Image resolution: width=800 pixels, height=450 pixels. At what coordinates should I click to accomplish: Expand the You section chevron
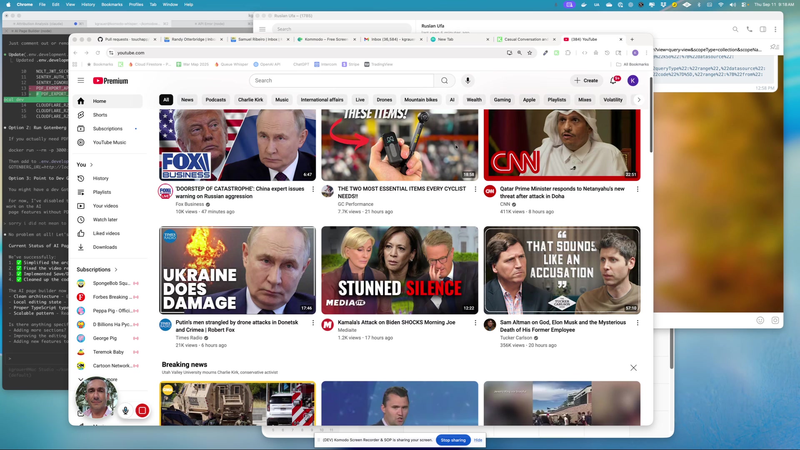tap(92, 165)
